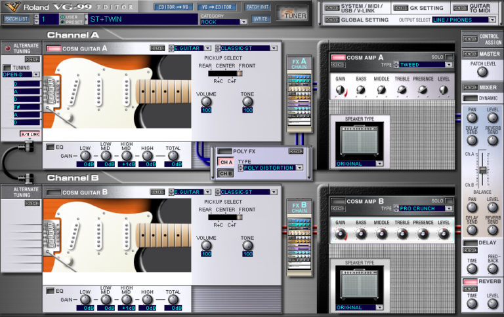The width and height of the screenshot is (504, 317).
Task: Click Channel B guitar body image
Action: (117, 236)
